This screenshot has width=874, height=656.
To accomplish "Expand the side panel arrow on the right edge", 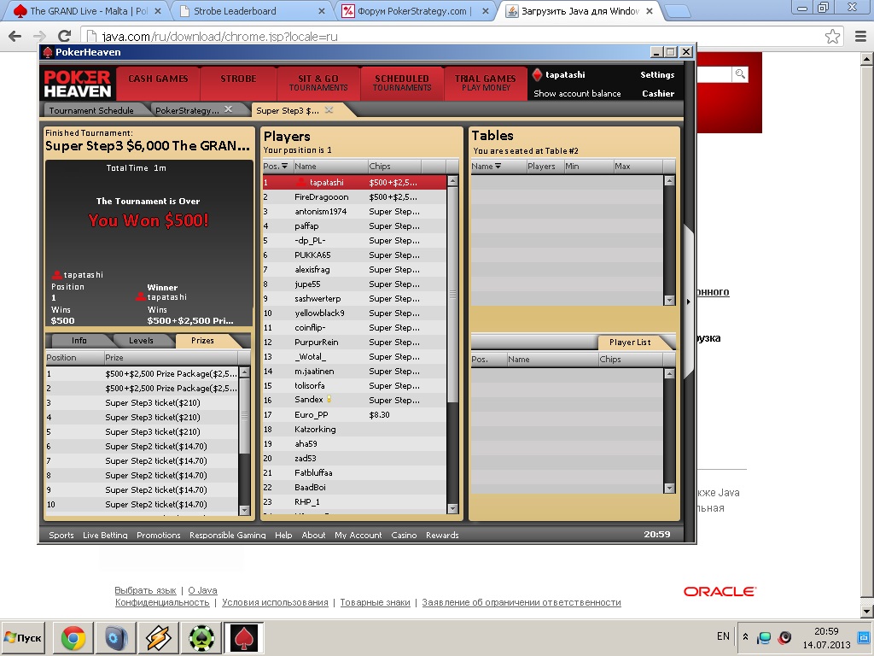I will point(689,301).
